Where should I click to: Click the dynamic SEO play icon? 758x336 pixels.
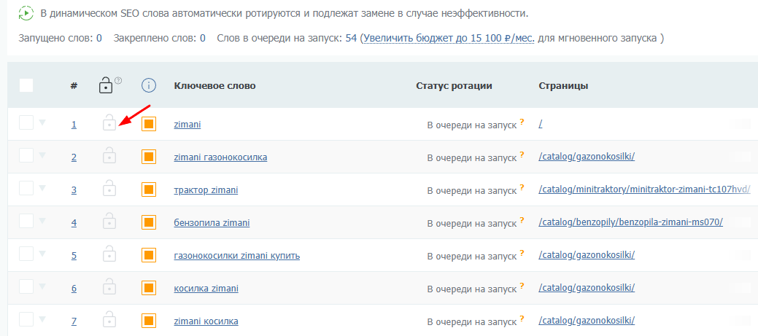click(26, 13)
